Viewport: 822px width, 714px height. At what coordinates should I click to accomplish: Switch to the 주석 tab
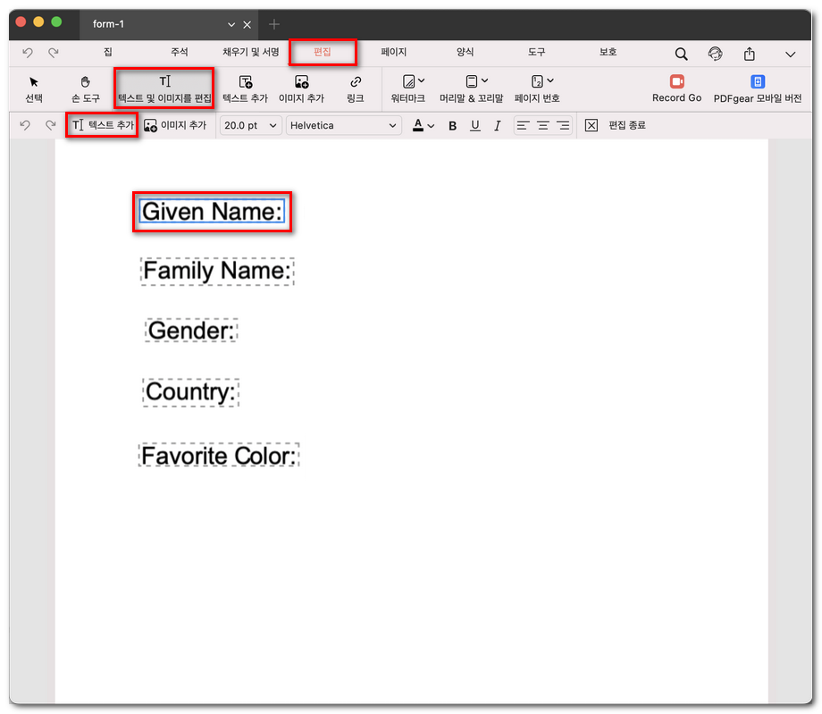(x=179, y=53)
